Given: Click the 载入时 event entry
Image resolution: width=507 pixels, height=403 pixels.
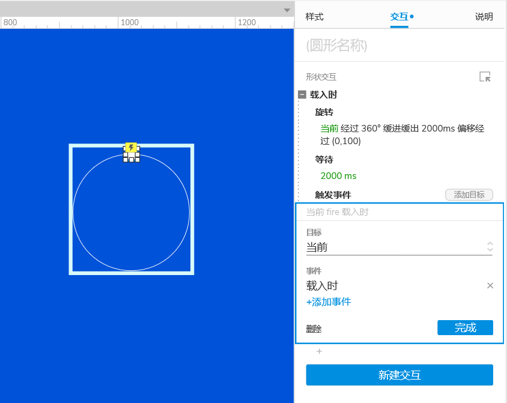Looking at the screenshot, I should pos(322,286).
